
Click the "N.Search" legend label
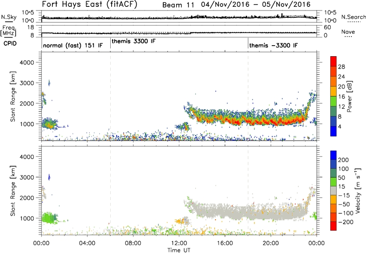(353, 17)
